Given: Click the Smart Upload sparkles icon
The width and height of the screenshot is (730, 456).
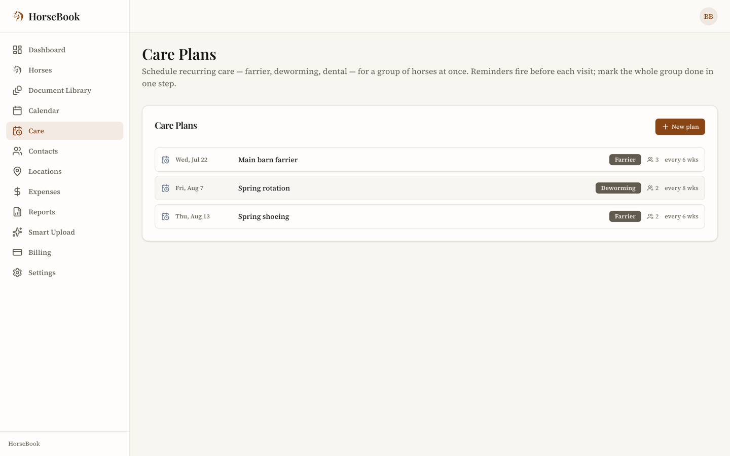Looking at the screenshot, I should coord(17,232).
